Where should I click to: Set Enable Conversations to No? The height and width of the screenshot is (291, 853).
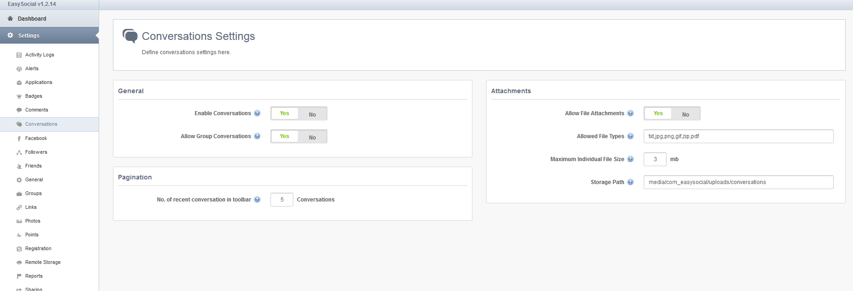[312, 114]
